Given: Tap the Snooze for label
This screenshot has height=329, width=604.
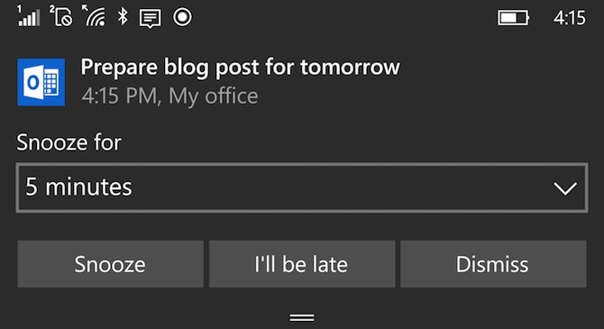Looking at the screenshot, I should tap(69, 142).
